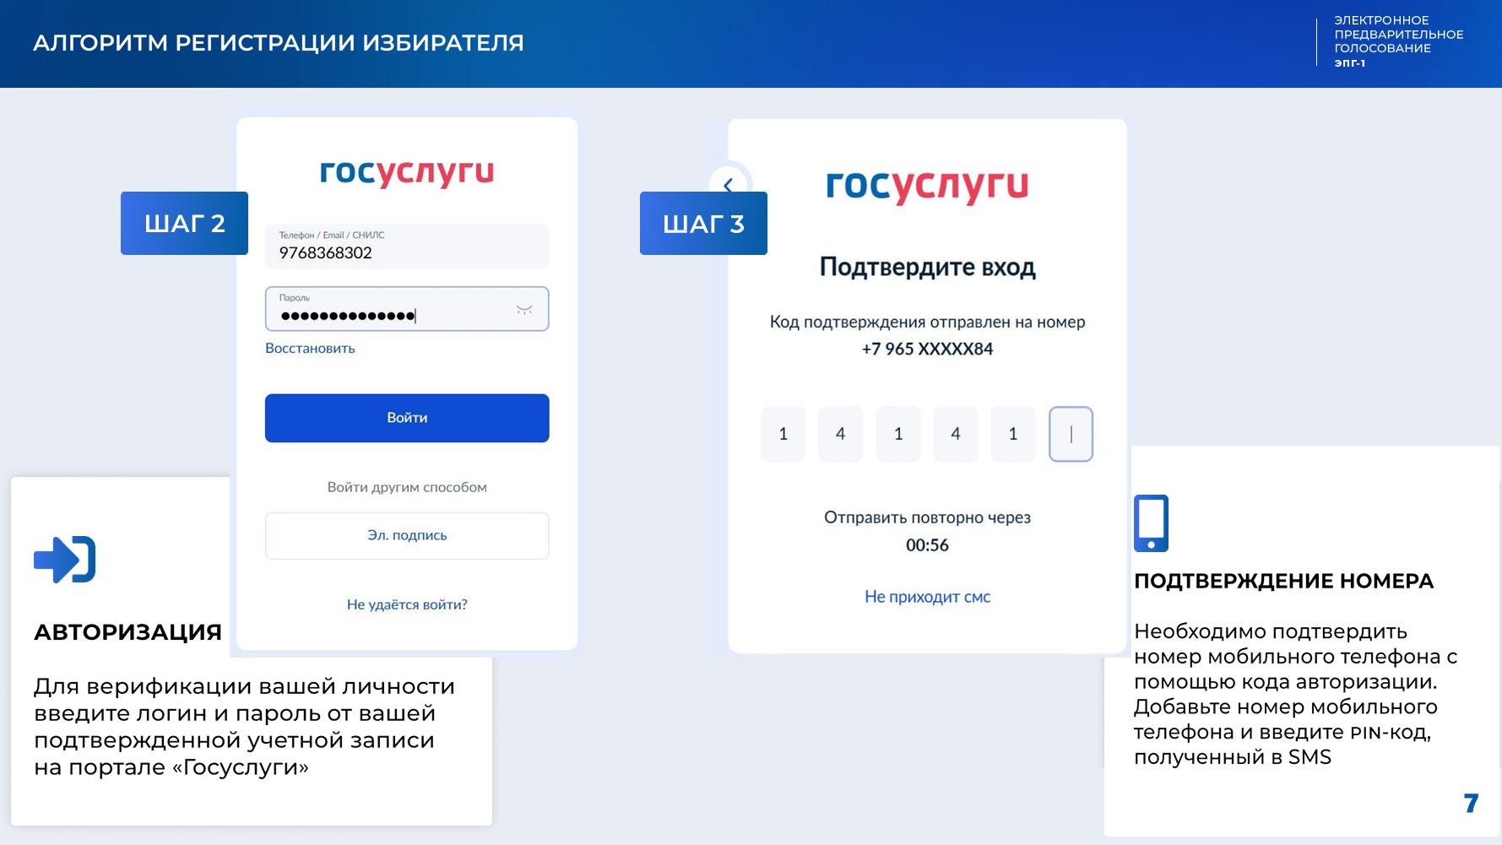Click the empty sixth code digit box

click(x=1071, y=434)
